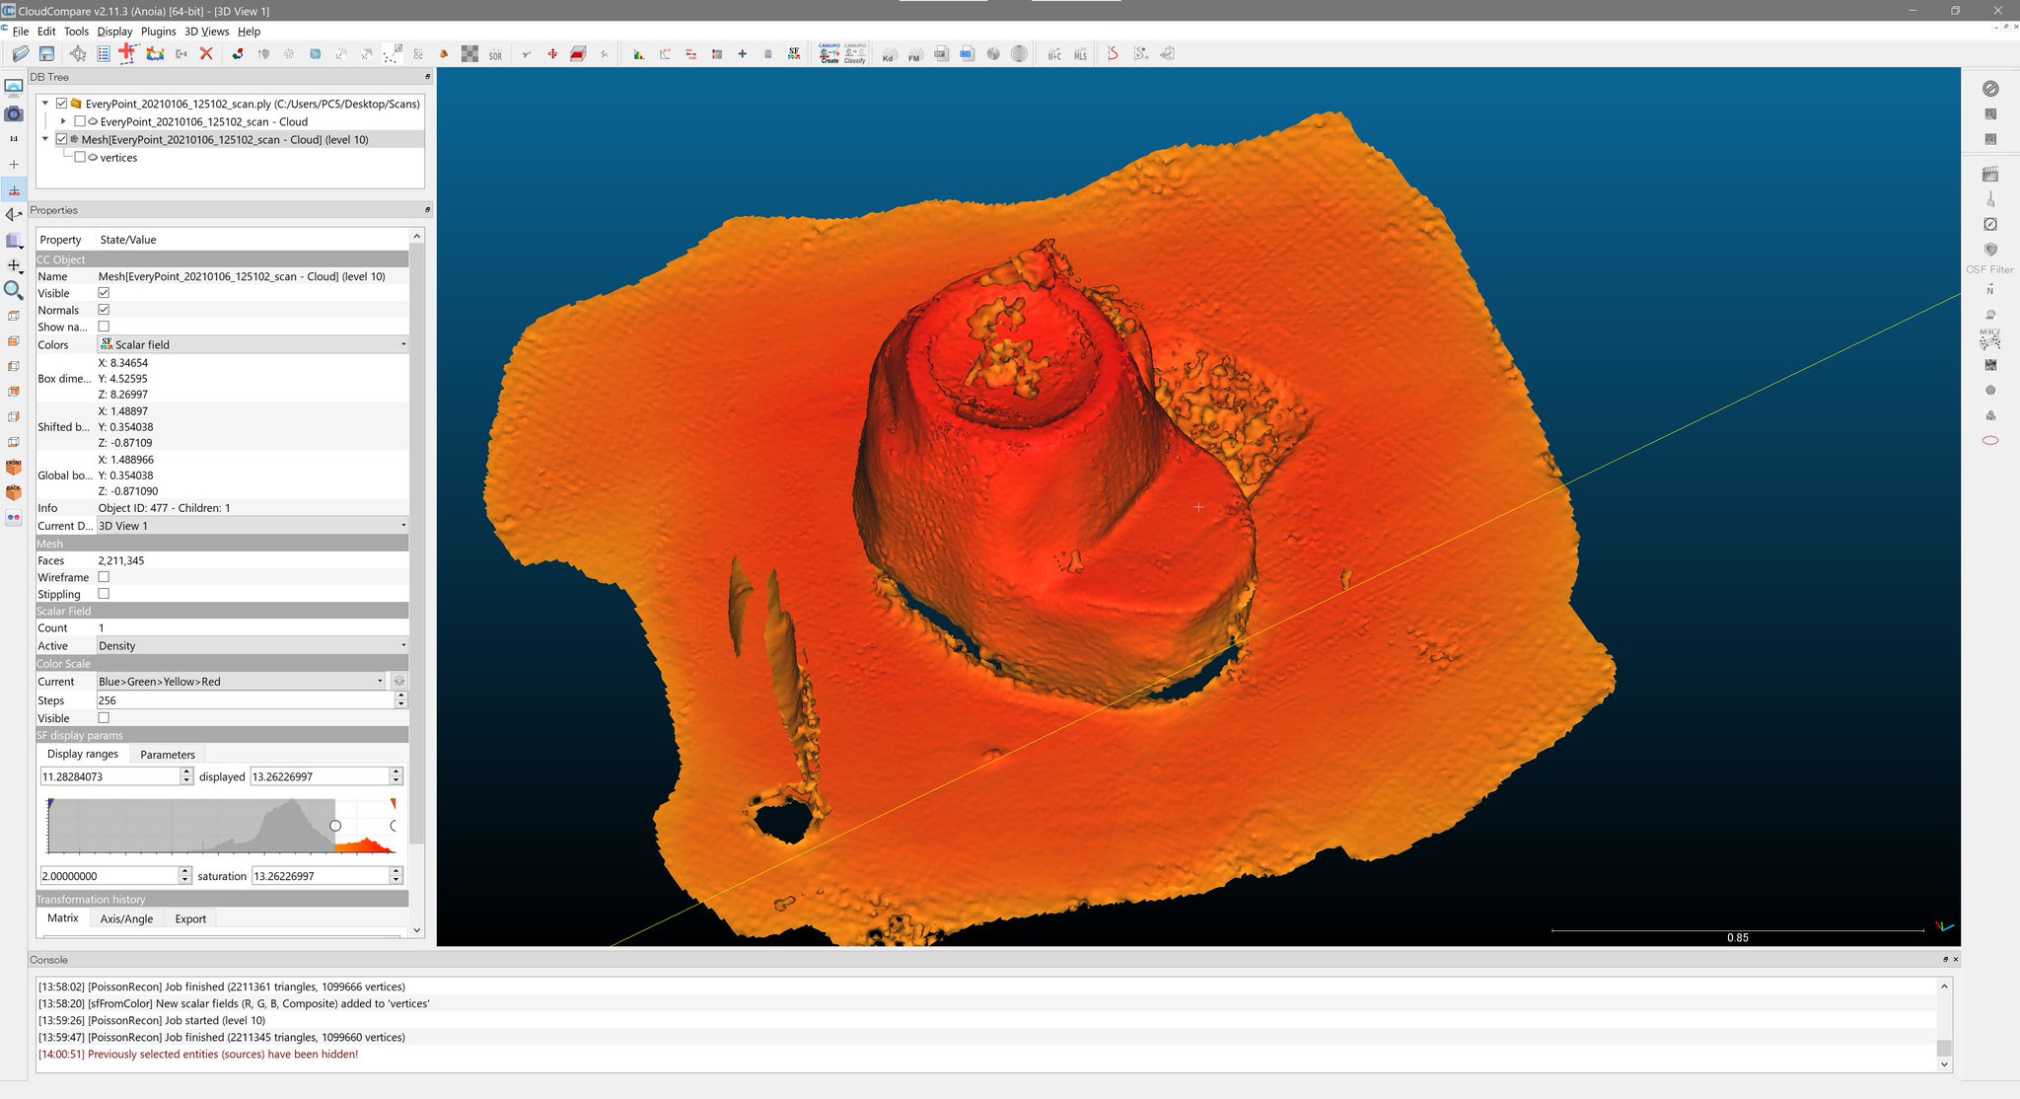Click the histogram icon in toolbar
Viewport: 2020px width, 1099px height.
pyautogui.click(x=638, y=54)
